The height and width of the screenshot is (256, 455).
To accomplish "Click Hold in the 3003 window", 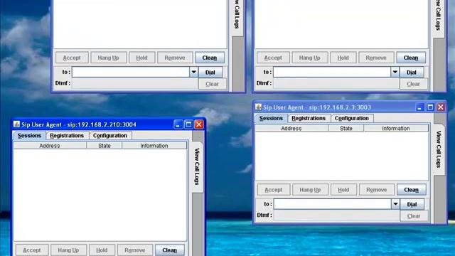I will [343, 190].
